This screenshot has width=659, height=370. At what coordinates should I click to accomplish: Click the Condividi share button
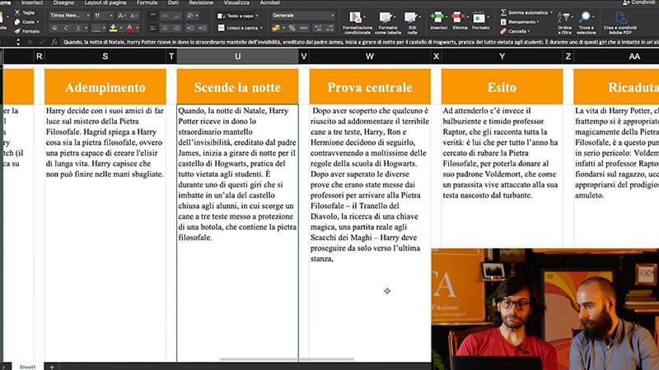click(641, 2)
